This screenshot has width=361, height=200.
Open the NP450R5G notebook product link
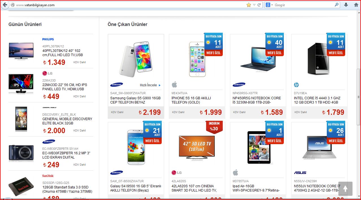tap(257, 100)
